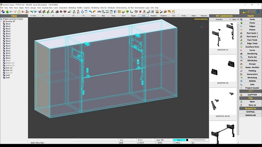Open the Rendering menu
Screen dimensions: 262x147
(x=95, y=8)
